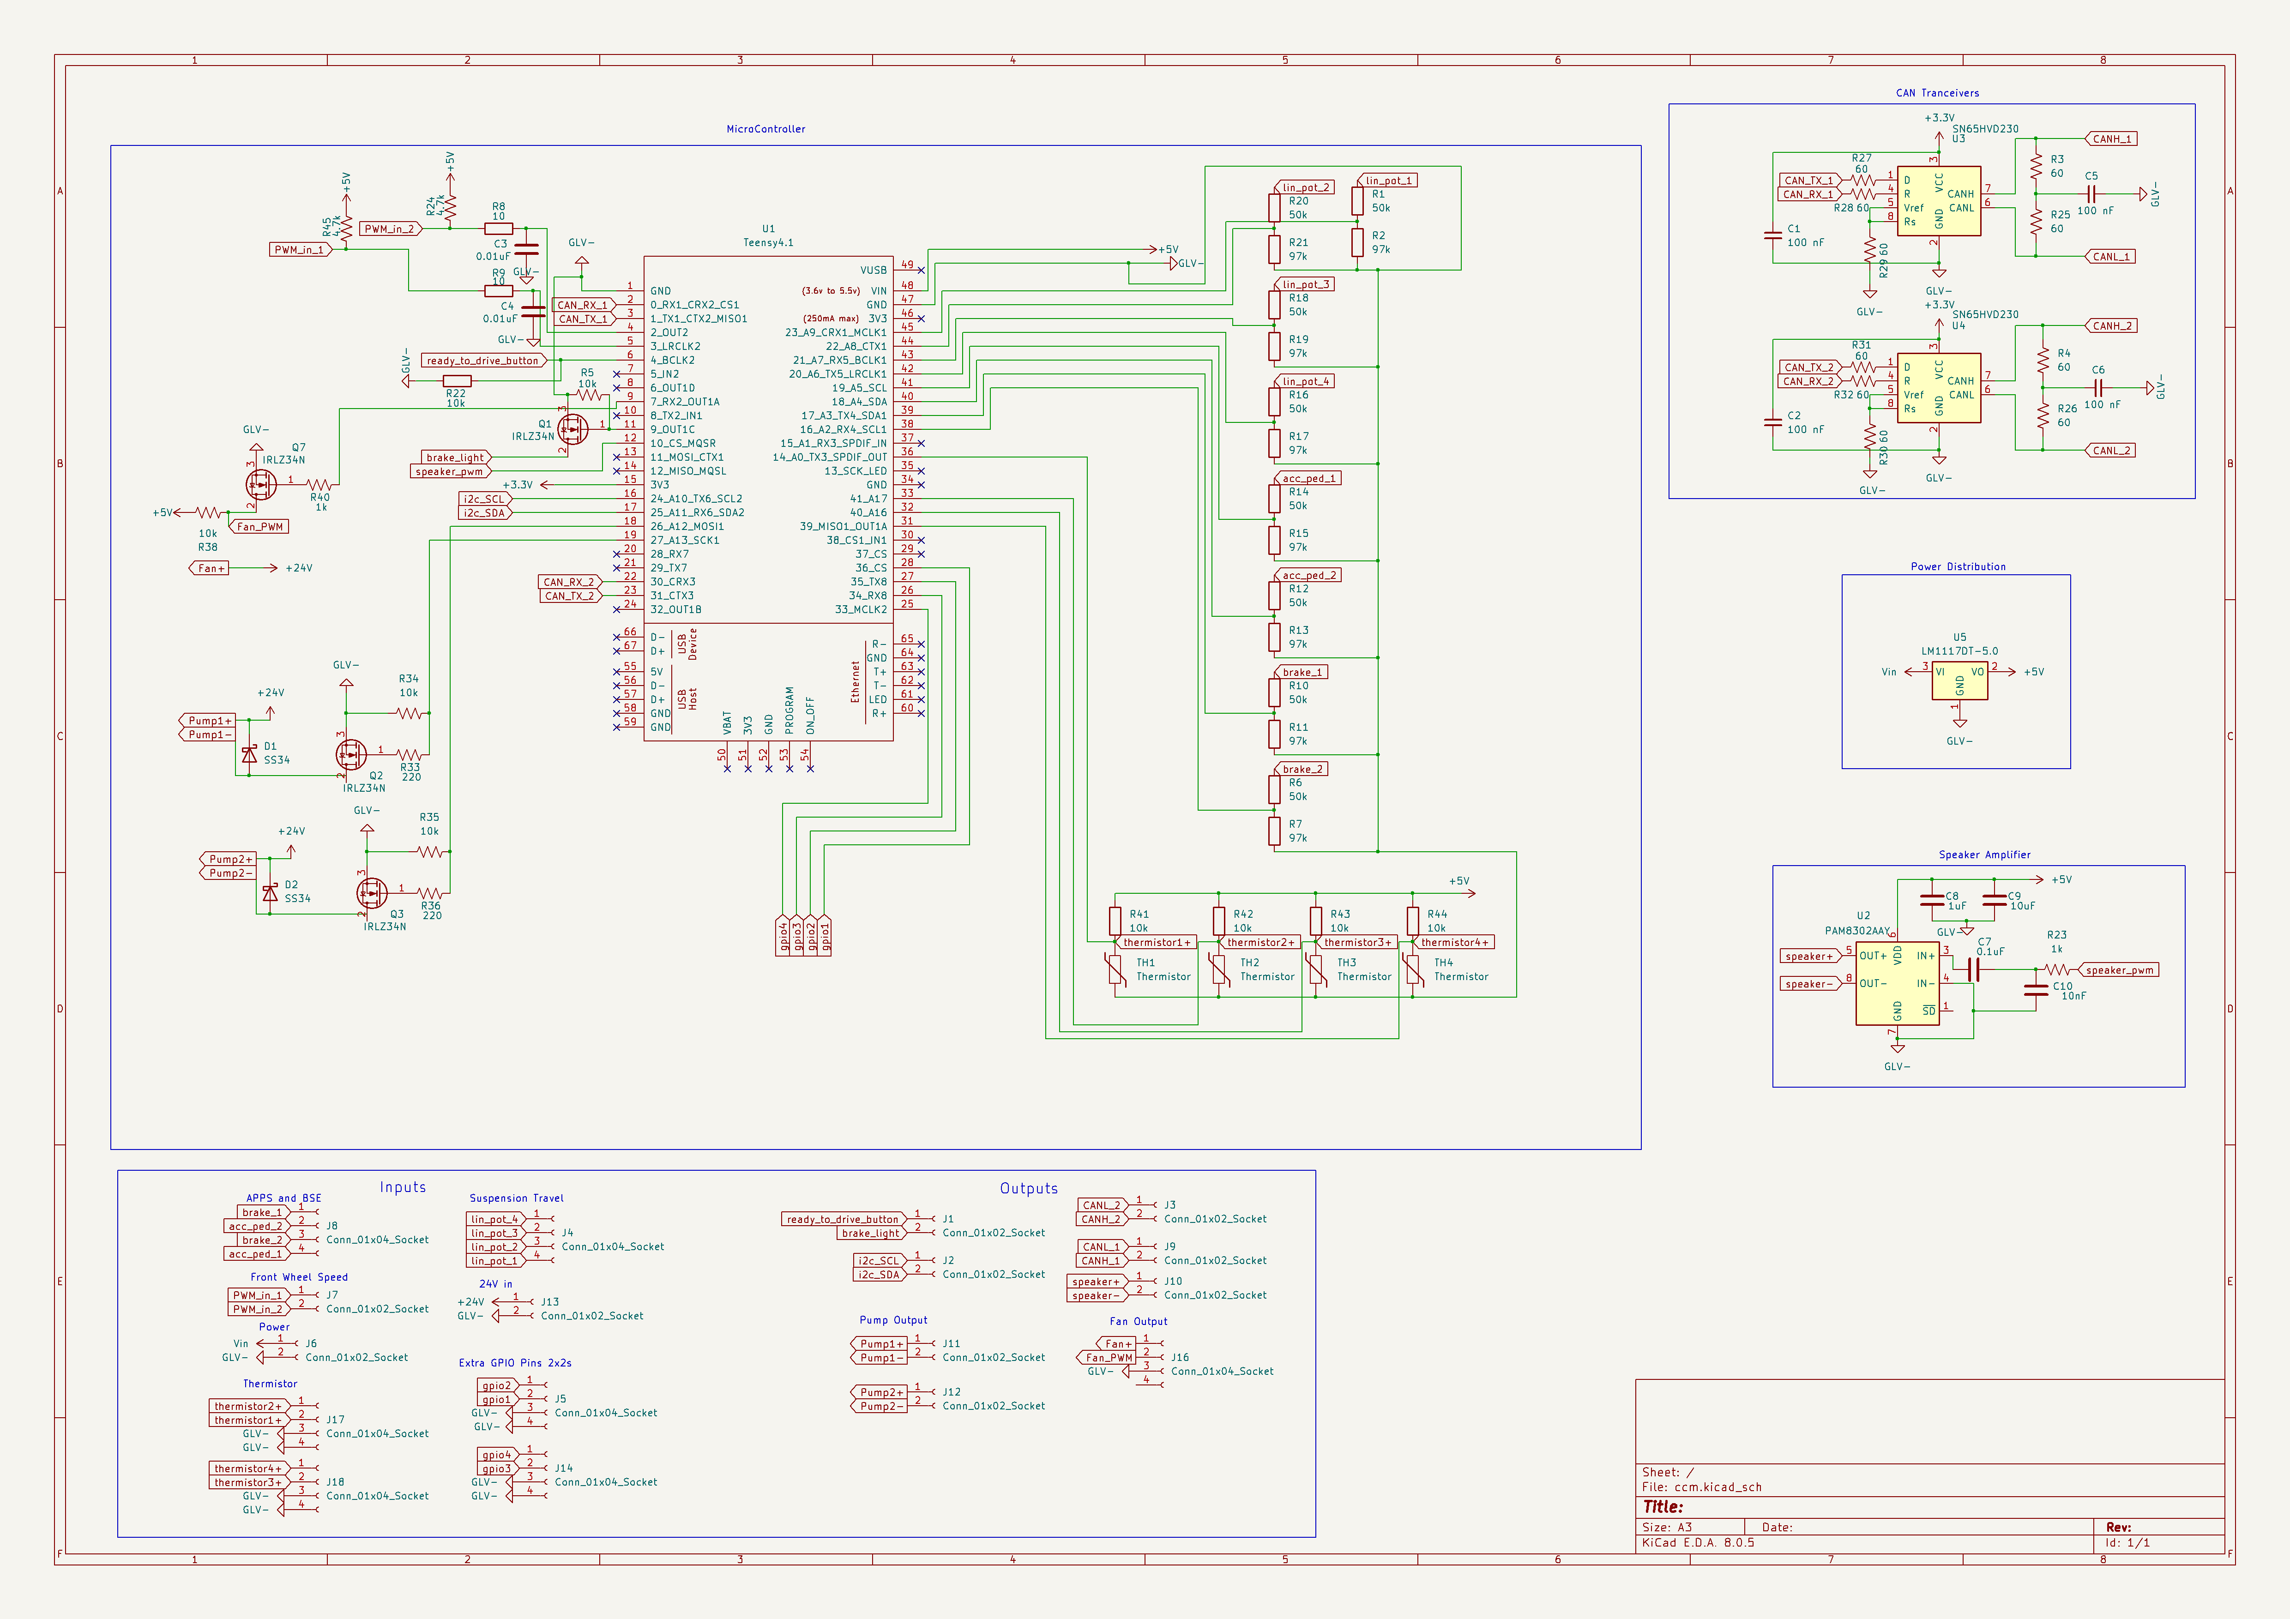The width and height of the screenshot is (2290, 1619).
Task: Select the C5 100 nF capacitor
Action: [x=2091, y=194]
